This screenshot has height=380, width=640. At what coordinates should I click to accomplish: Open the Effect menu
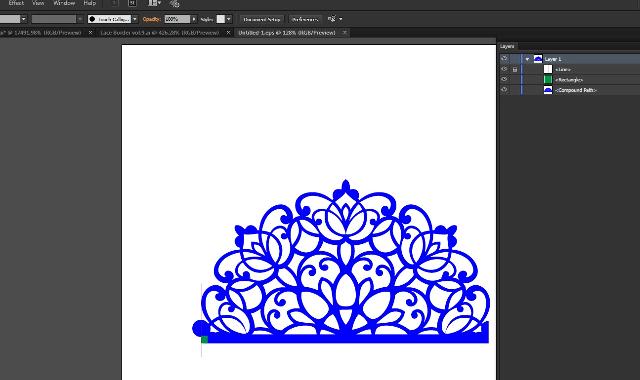[16, 3]
